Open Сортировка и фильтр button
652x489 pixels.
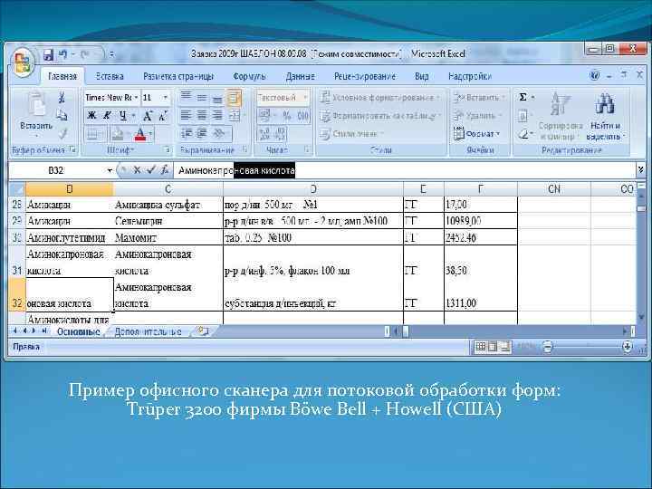(561, 117)
